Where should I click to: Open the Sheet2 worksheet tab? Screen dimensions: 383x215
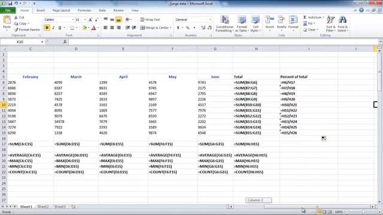(x=43, y=207)
